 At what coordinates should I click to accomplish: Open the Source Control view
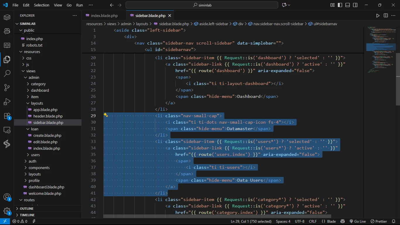pos(7,87)
